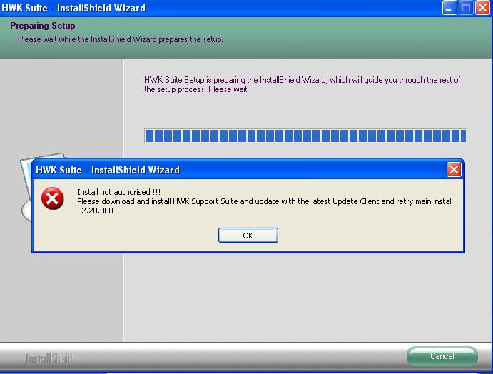
Task: Click the red error icon in dialog
Action: (53, 198)
